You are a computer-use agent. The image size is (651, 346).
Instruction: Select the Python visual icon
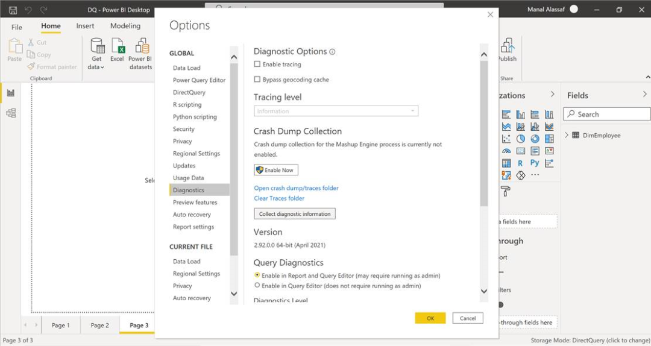(535, 163)
